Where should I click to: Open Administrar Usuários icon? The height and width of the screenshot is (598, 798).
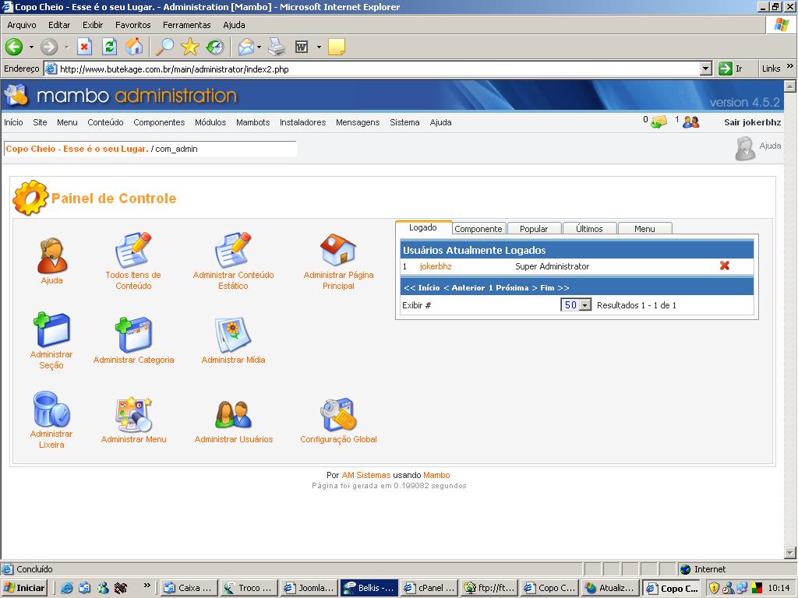(x=233, y=414)
